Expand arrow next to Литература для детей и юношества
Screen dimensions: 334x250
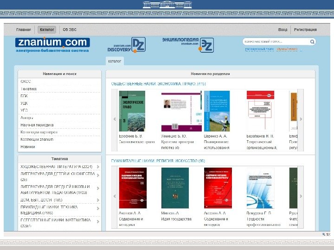click(98, 175)
